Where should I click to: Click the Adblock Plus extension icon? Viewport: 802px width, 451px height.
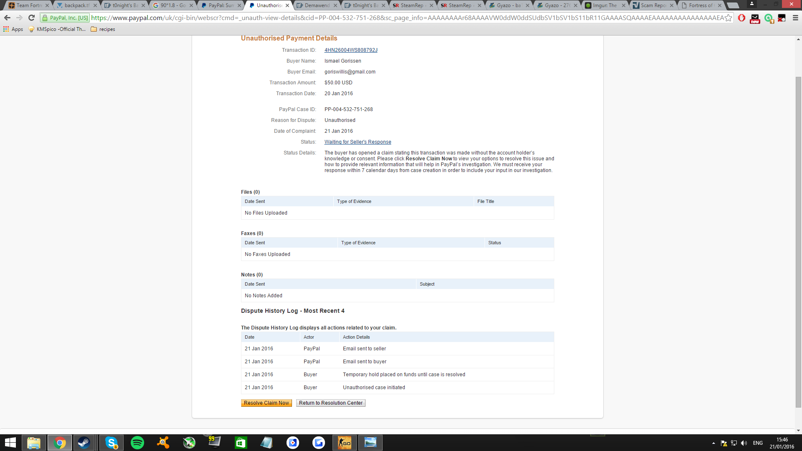point(741,18)
